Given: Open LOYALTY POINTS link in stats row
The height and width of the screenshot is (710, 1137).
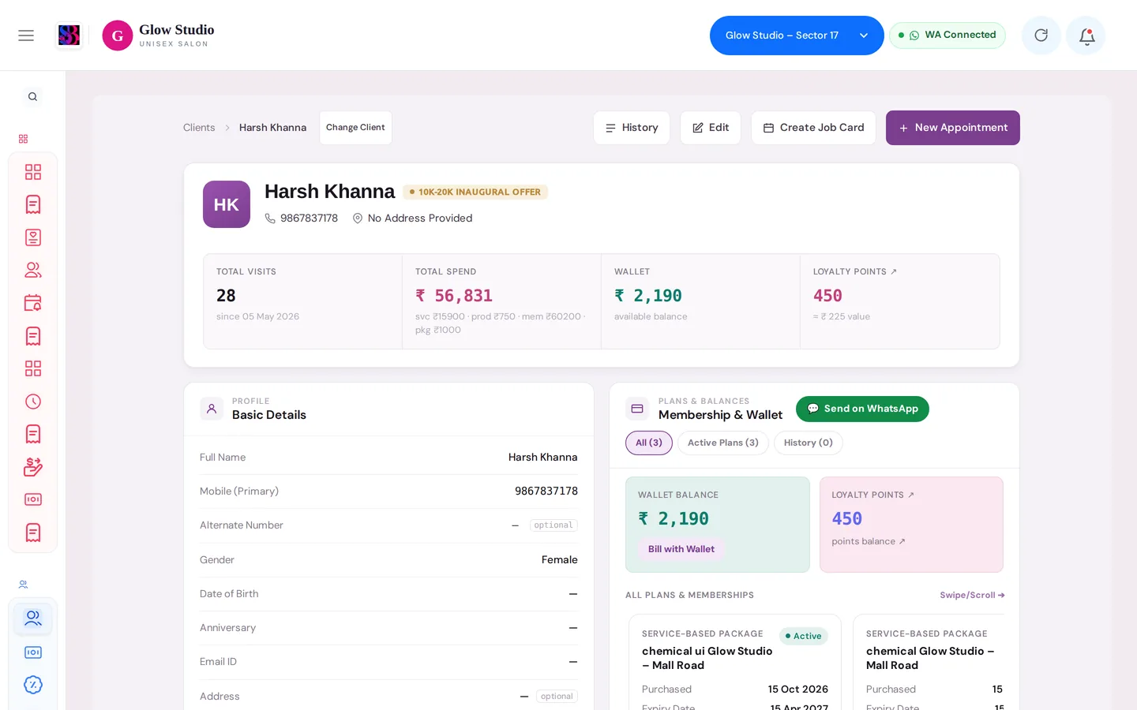Looking at the screenshot, I should pos(855,271).
